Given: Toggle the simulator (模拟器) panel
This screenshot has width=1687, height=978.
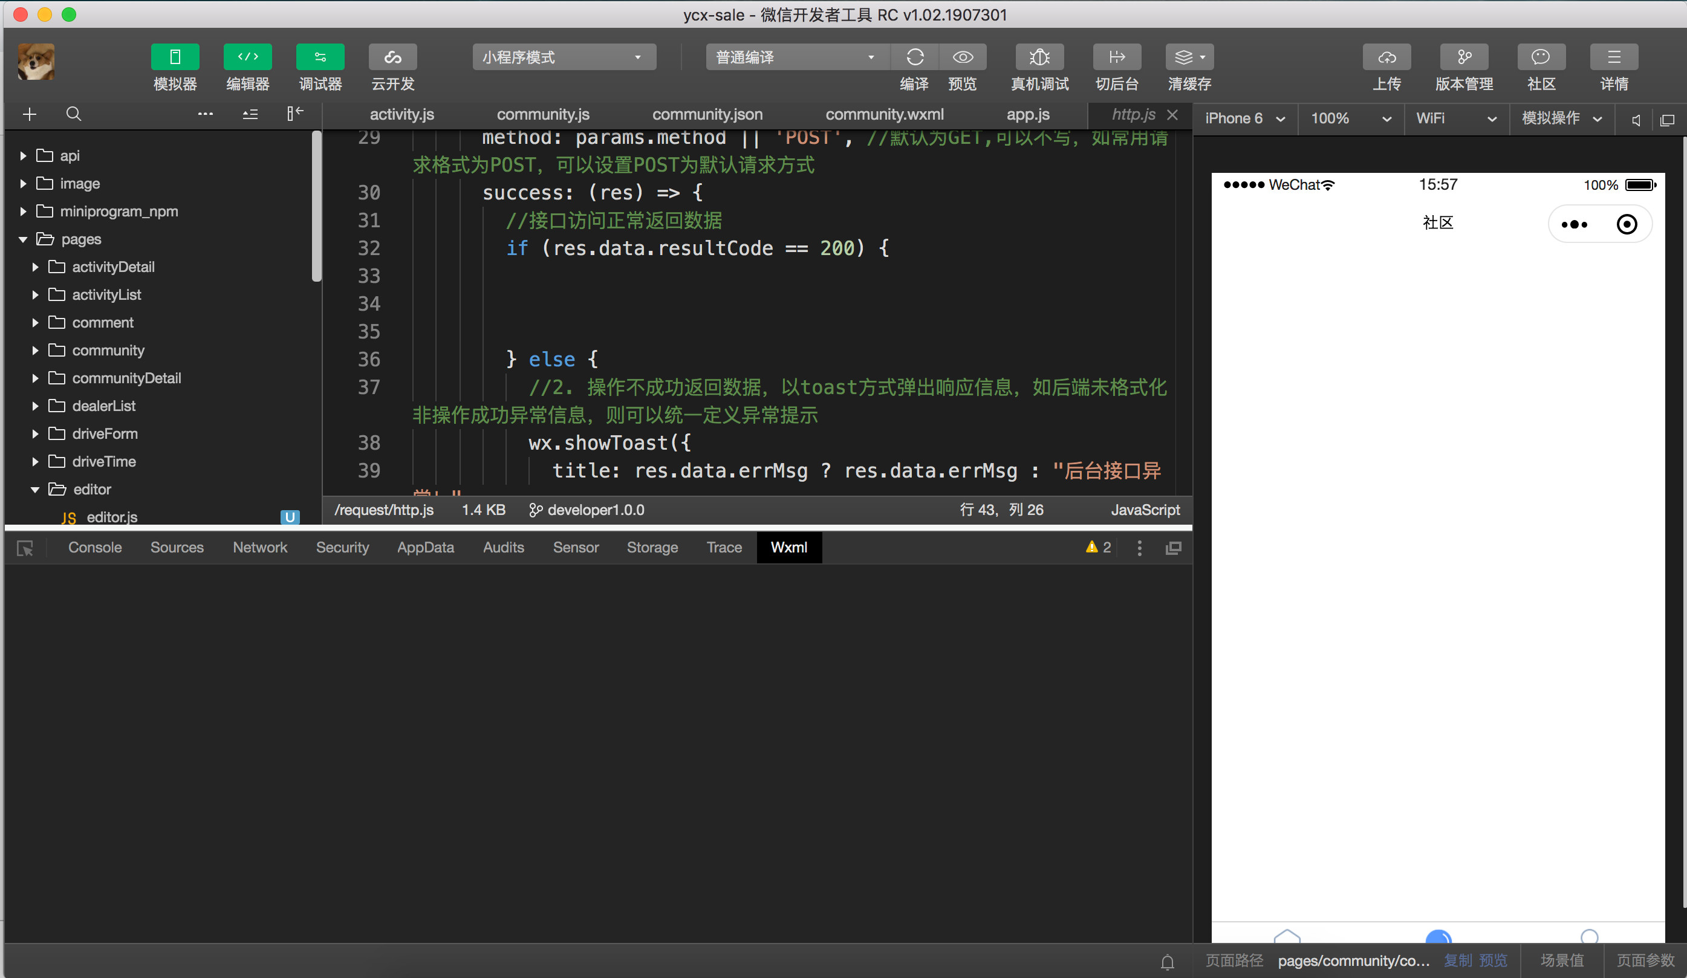Looking at the screenshot, I should point(175,57).
